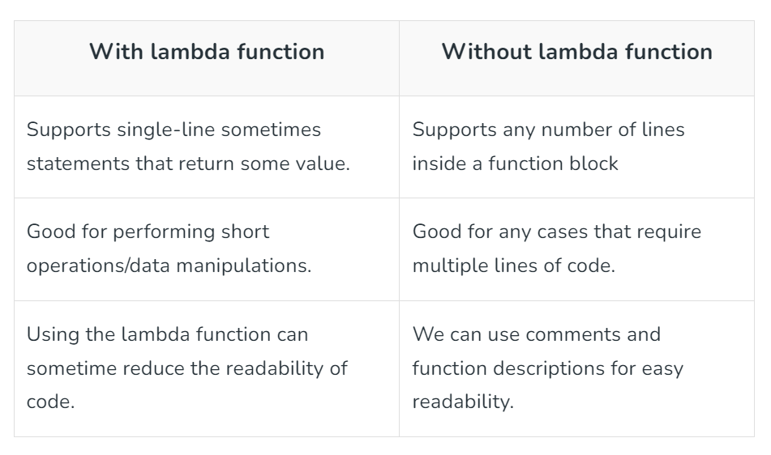Screen dimensions: 771x455
Task: Click the 'inside a function block' text
Action: (515, 164)
